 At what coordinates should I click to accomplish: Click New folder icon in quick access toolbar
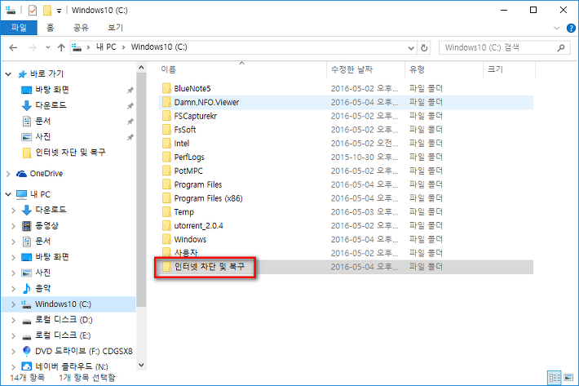pos(47,11)
